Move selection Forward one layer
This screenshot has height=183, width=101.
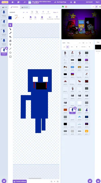[x=43, y=12]
